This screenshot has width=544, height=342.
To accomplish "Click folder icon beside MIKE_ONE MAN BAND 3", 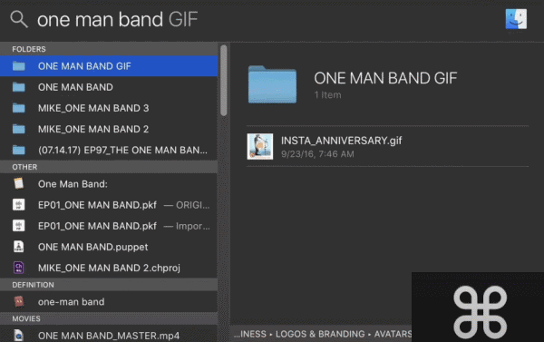I will click(x=19, y=108).
